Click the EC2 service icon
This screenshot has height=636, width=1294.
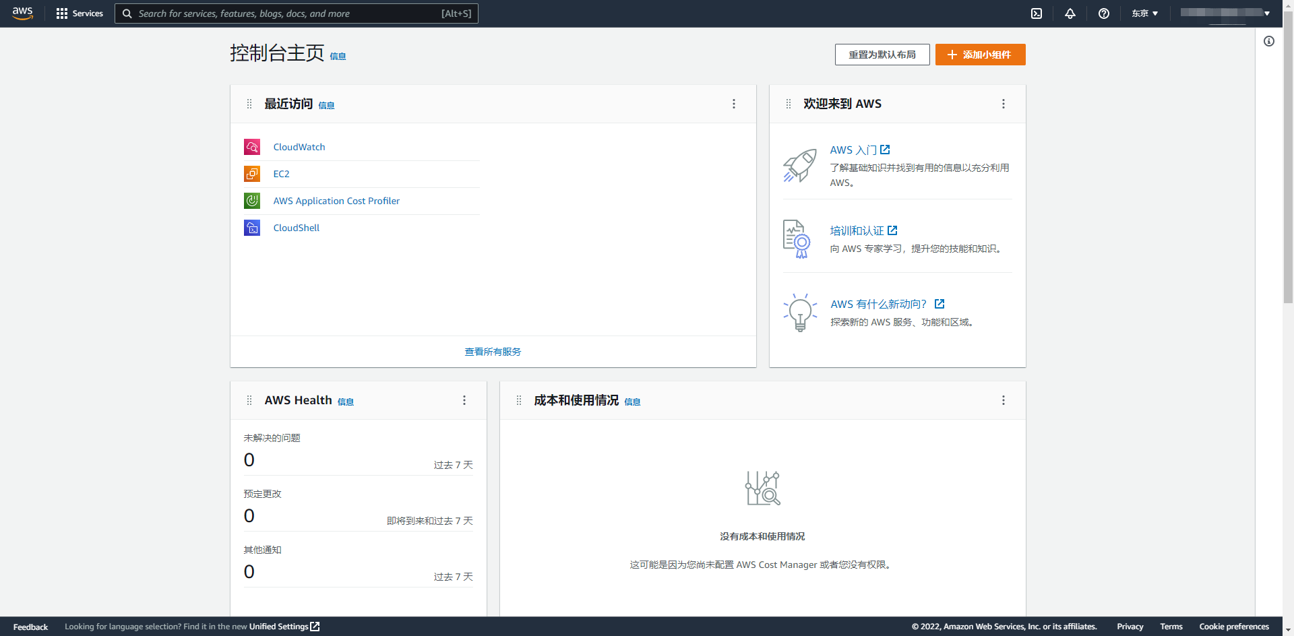(x=252, y=174)
